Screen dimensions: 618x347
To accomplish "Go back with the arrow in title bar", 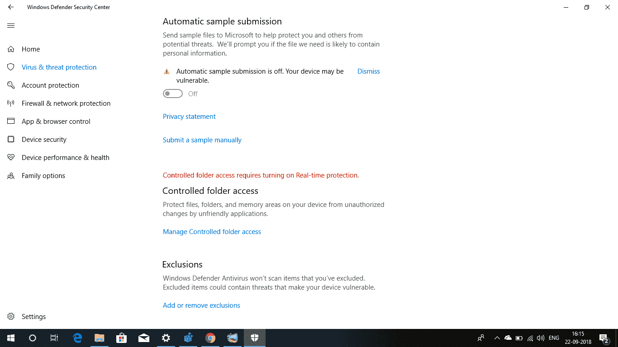I will 11,7.
